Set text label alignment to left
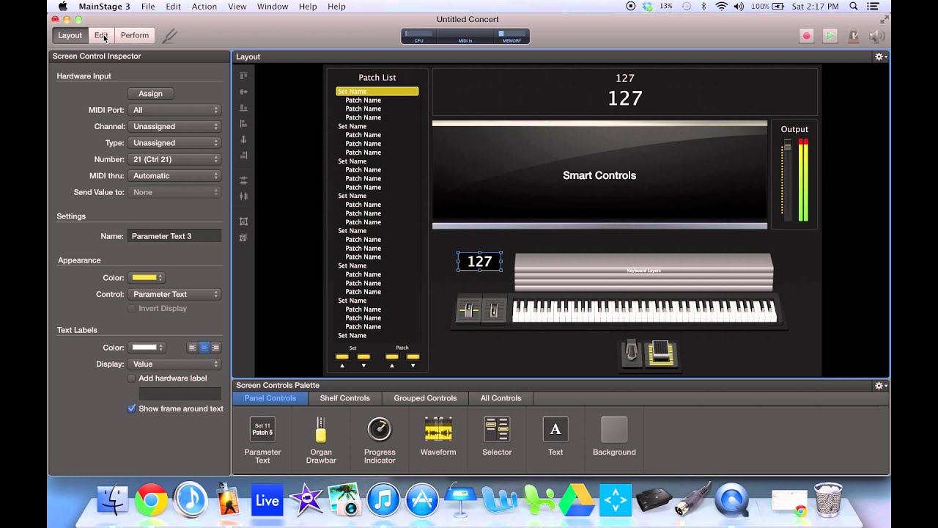The height and width of the screenshot is (528, 938). click(x=193, y=348)
